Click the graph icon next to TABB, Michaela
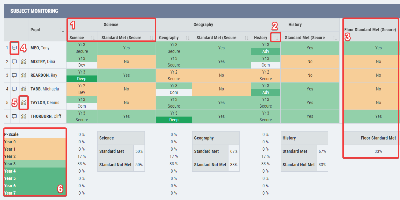The height and width of the screenshot is (200, 400). click(x=24, y=89)
